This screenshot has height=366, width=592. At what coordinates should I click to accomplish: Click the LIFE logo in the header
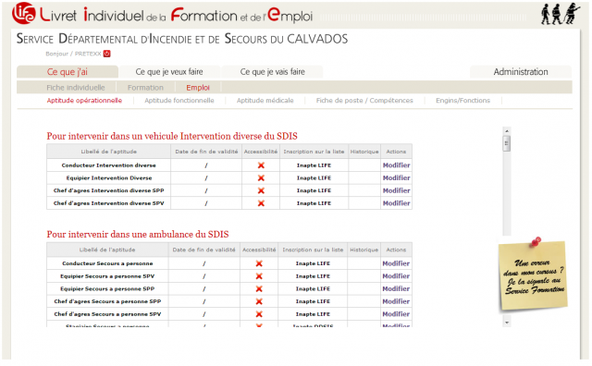(23, 13)
